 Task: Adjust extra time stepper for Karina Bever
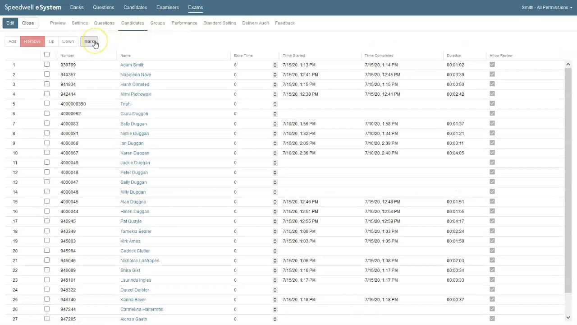click(275, 300)
